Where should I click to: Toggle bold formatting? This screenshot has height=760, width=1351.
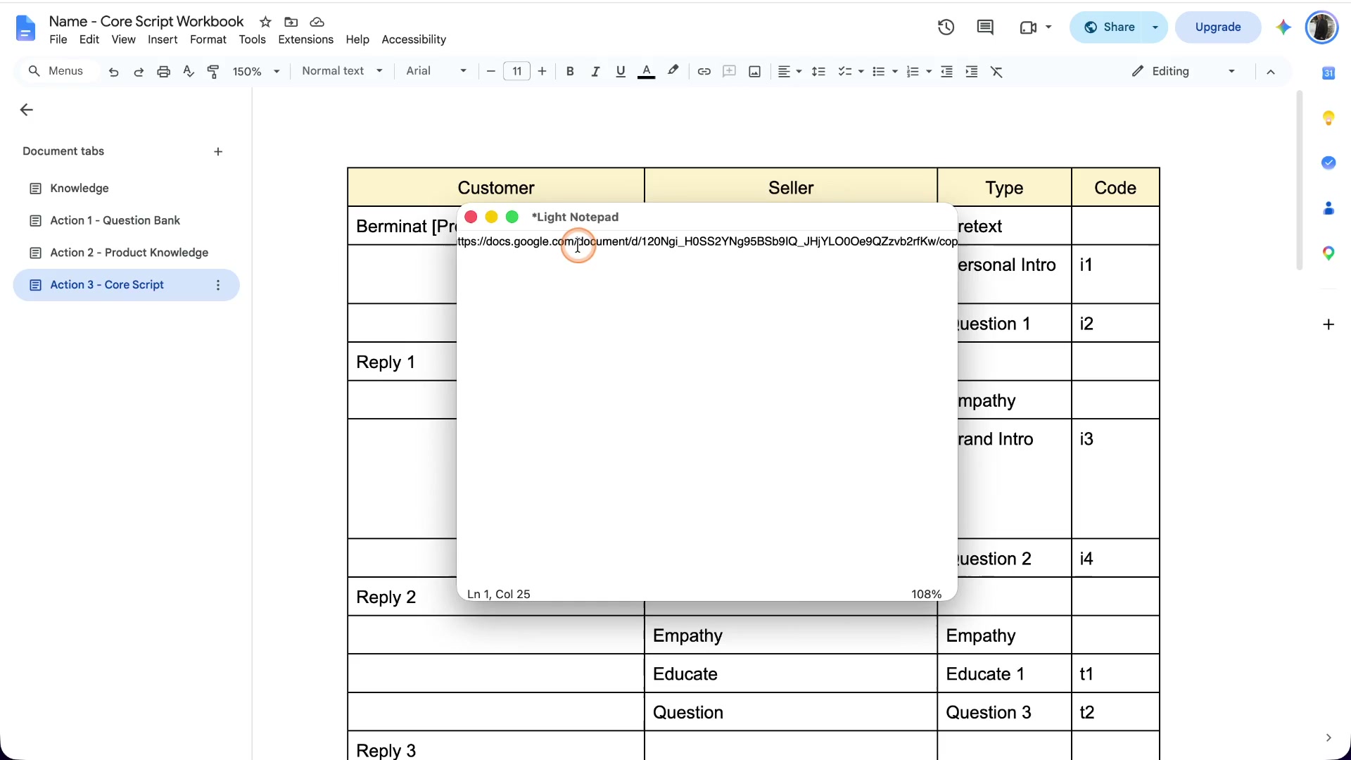[x=570, y=72]
